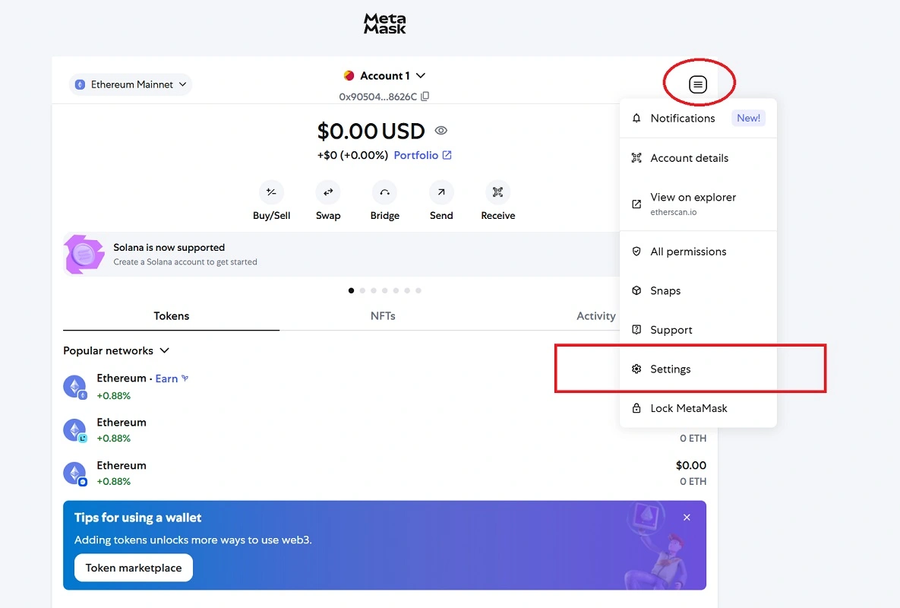The height and width of the screenshot is (608, 900).
Task: Open the Ethereum Mainnet network dropdown
Action: 131,84
